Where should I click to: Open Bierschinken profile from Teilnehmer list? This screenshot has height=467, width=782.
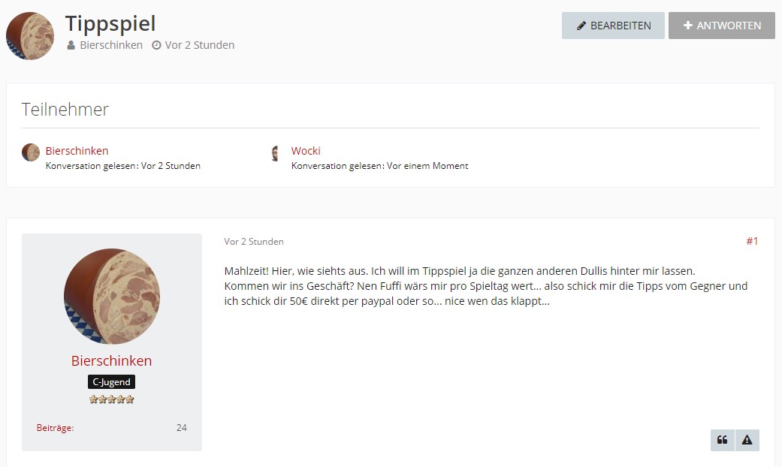point(77,151)
